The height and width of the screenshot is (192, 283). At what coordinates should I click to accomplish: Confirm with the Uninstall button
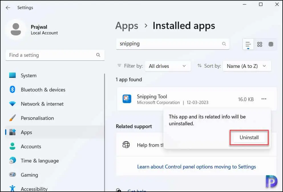249,137
